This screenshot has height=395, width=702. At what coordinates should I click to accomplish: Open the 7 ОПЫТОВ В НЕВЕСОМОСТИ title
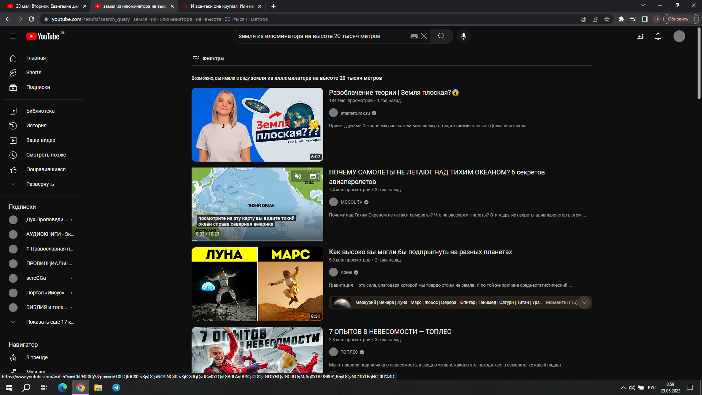coord(390,332)
